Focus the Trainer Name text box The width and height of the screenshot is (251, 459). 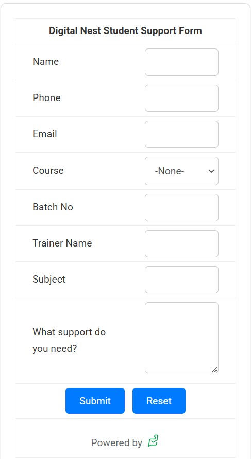181,243
